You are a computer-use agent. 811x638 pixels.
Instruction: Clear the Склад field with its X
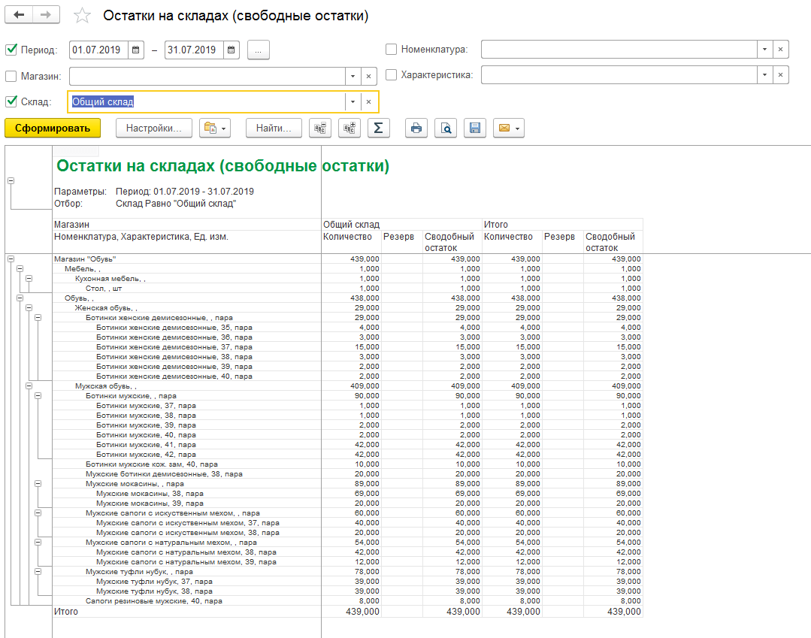coord(368,102)
